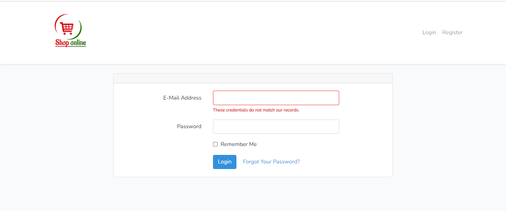The height and width of the screenshot is (211, 506).
Task: Click the 'Remember Me' label text
Action: [238, 144]
